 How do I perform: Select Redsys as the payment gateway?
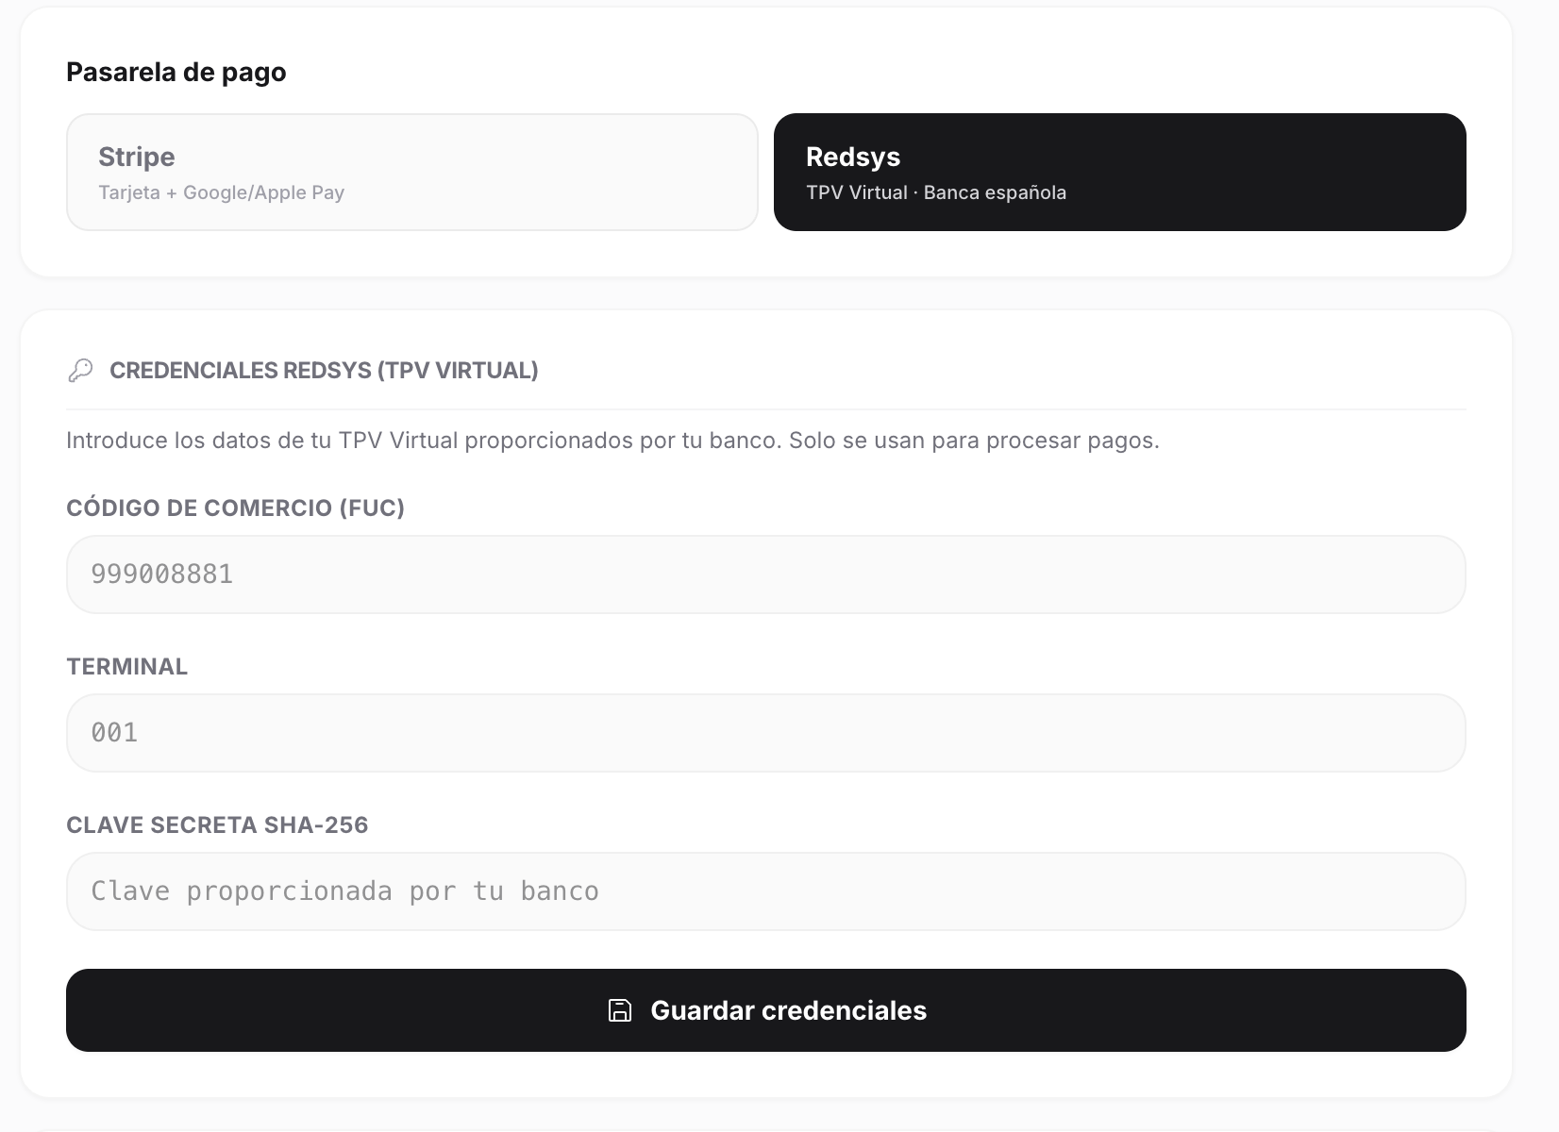[x=1120, y=172]
